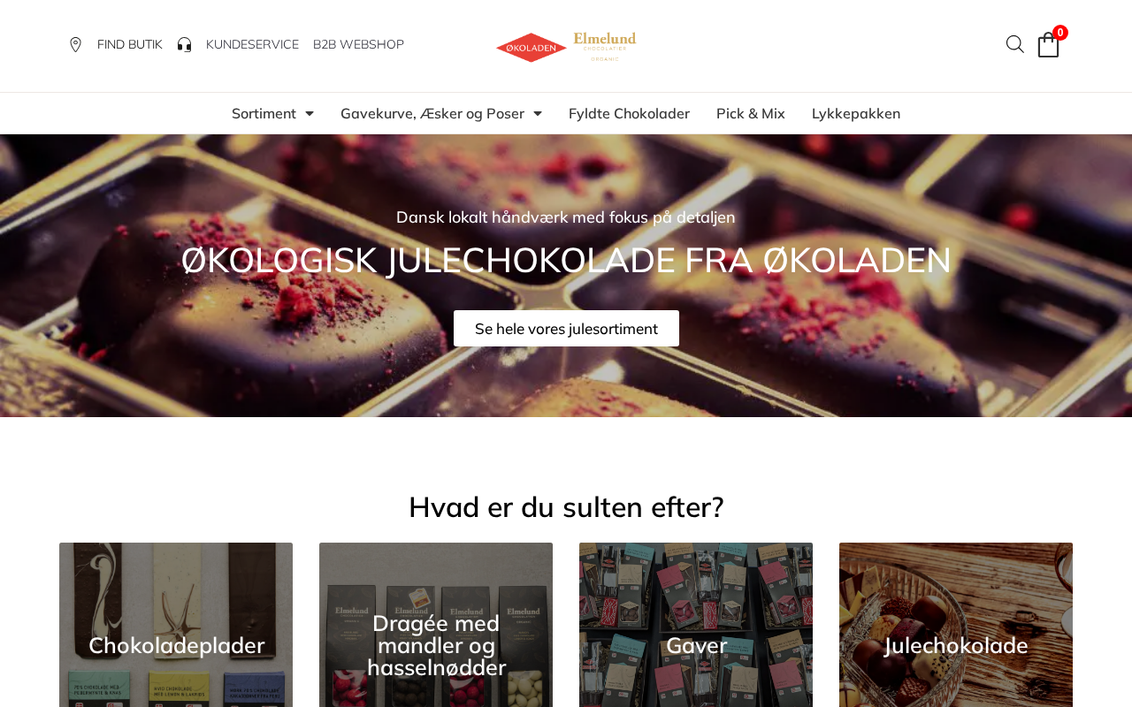Go to Pick & Mix page

[751, 113]
